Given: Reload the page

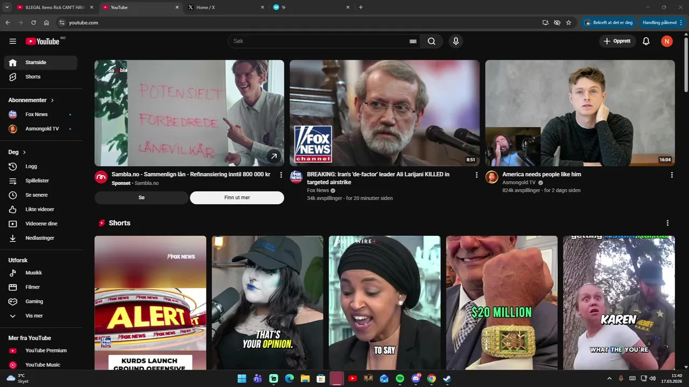Looking at the screenshot, I should [33, 23].
